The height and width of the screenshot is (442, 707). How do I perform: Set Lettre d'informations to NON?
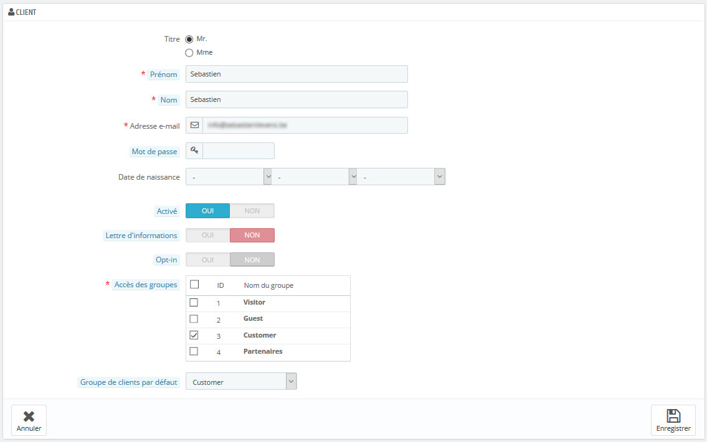pos(252,235)
